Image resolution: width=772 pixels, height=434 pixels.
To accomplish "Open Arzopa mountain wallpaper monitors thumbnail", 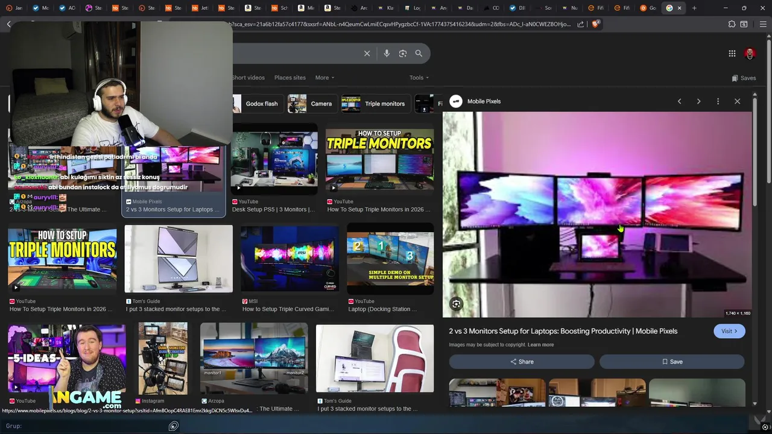I will click(254, 359).
